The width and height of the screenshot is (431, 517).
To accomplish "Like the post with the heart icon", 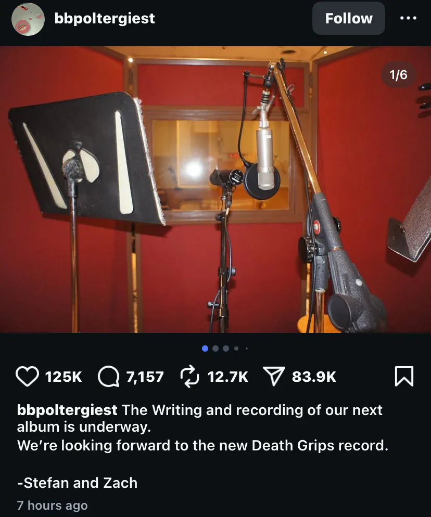I will (28, 376).
